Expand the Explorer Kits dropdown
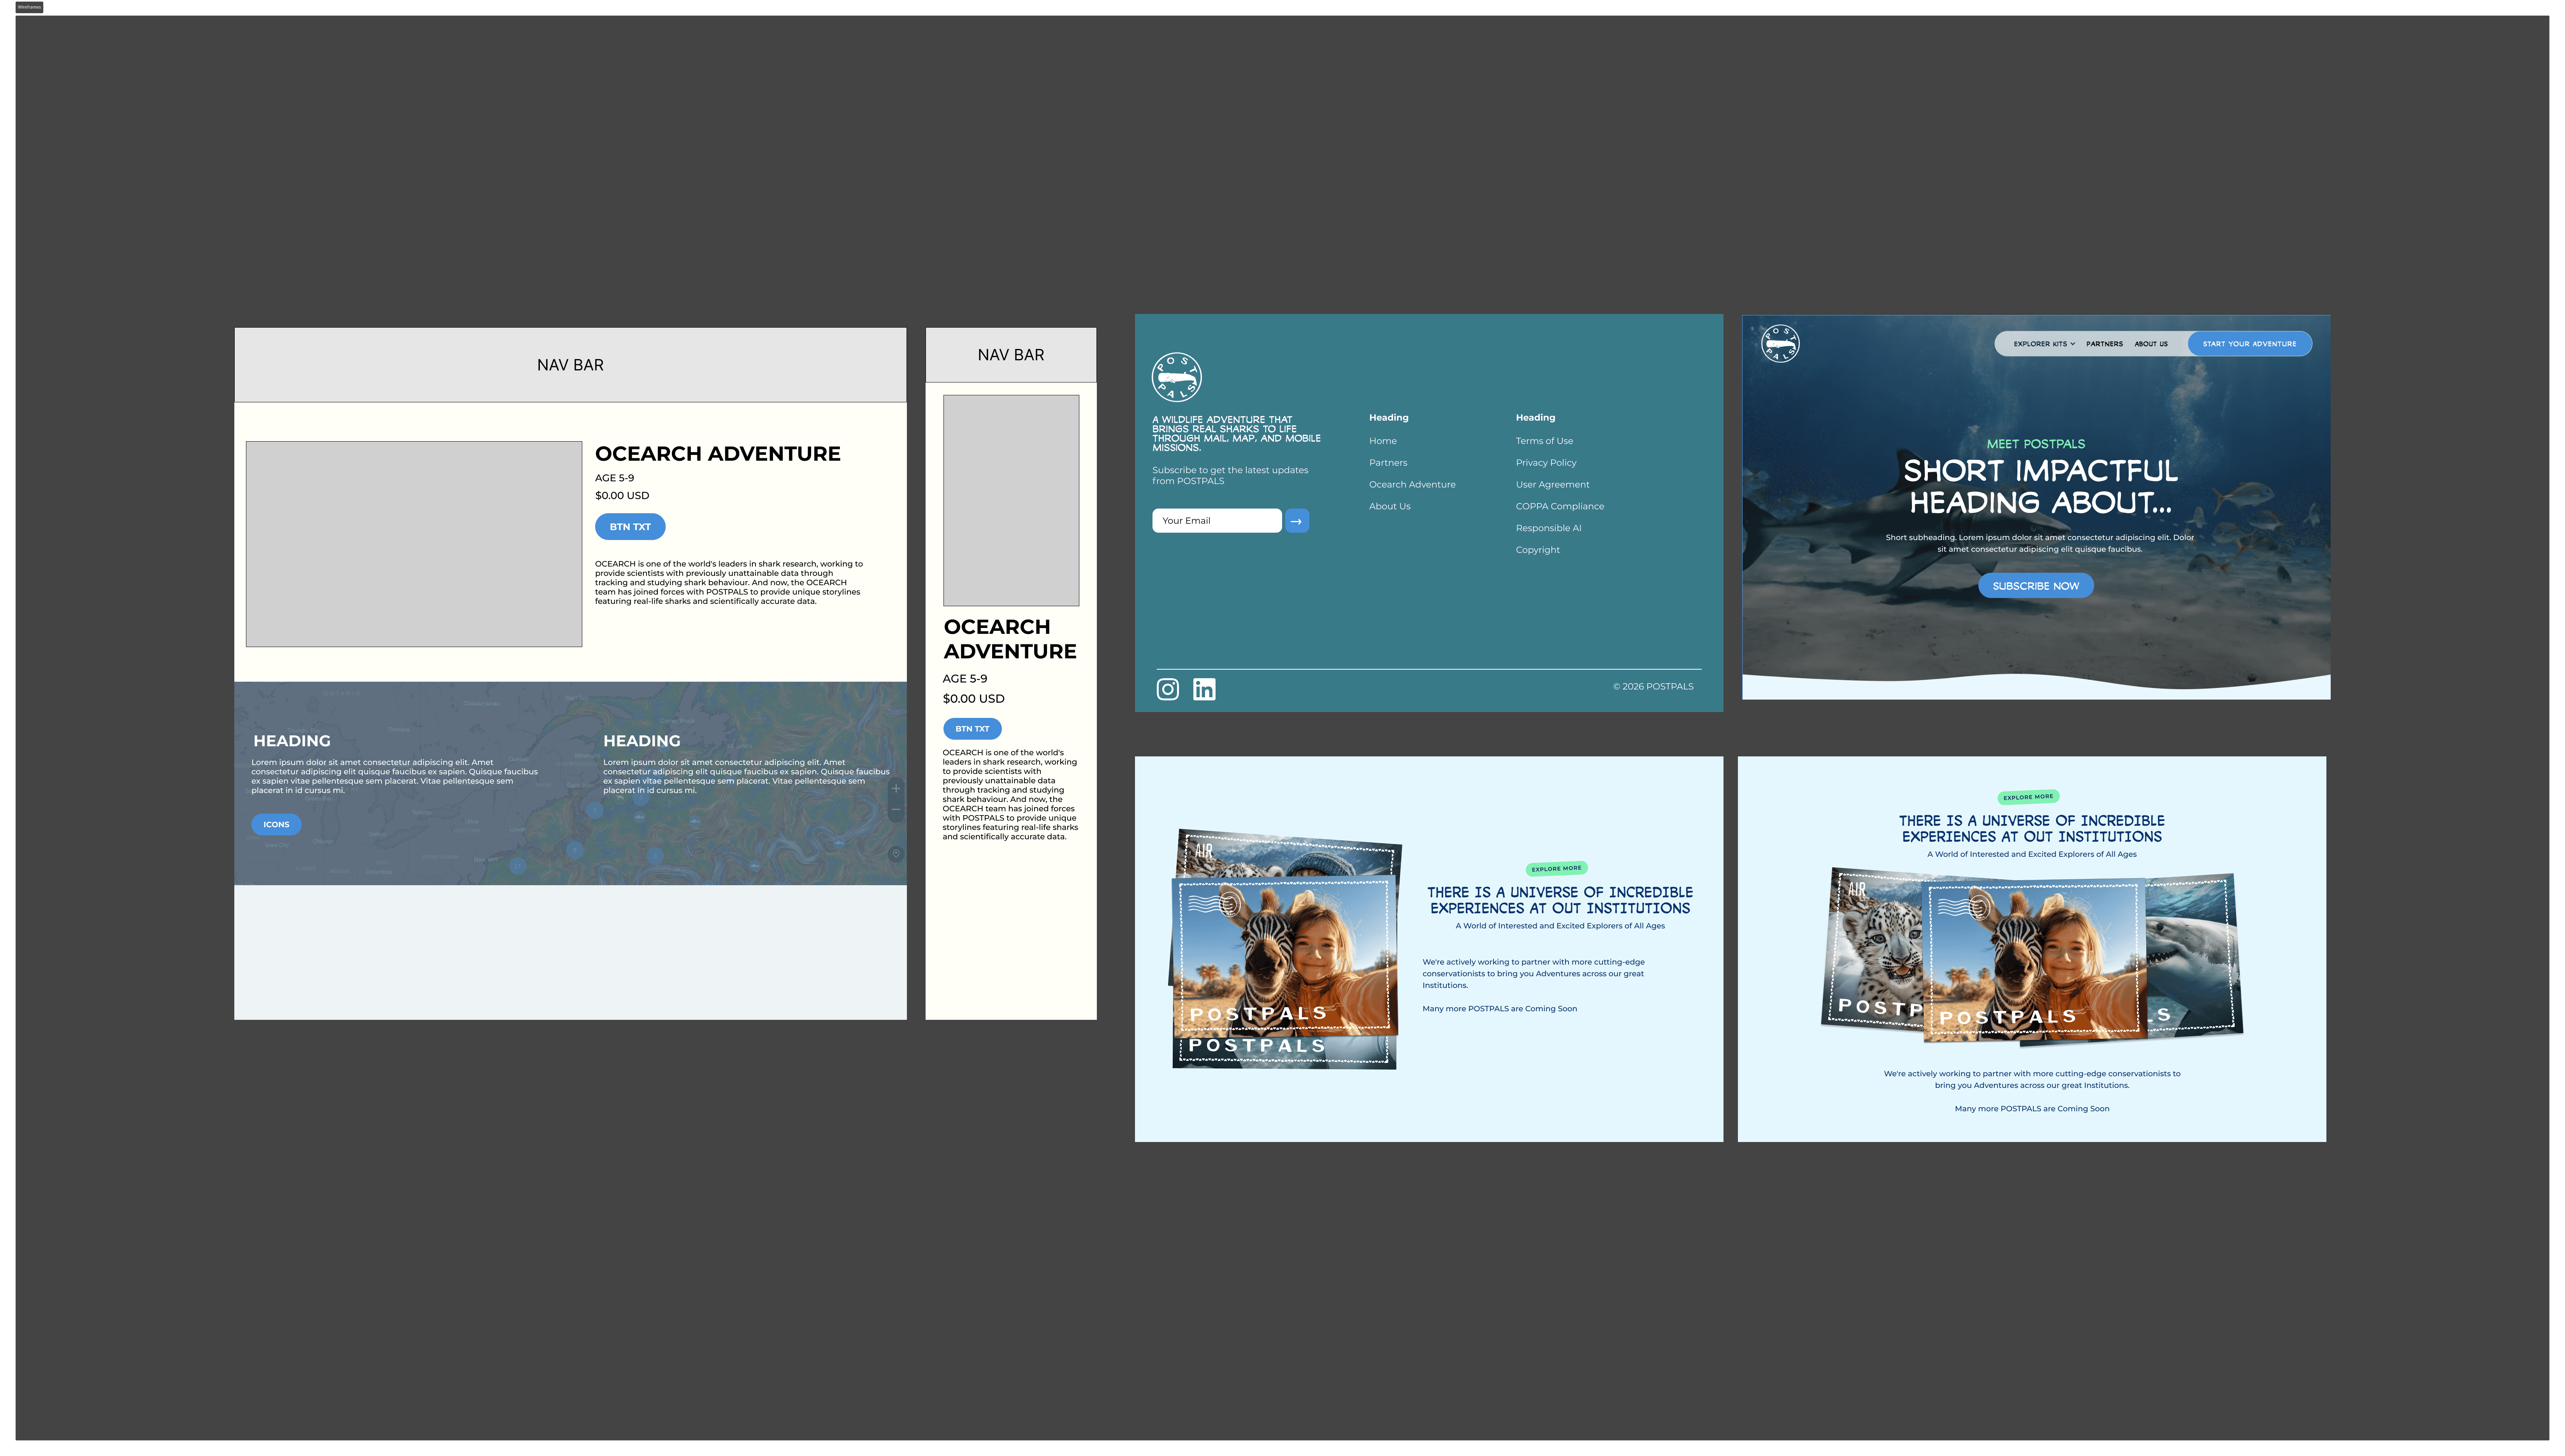This screenshot has width=2565, height=1456. 2043,344
